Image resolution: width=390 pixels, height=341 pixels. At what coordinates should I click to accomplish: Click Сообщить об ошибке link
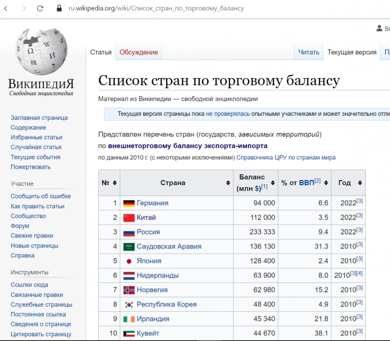click(x=41, y=196)
